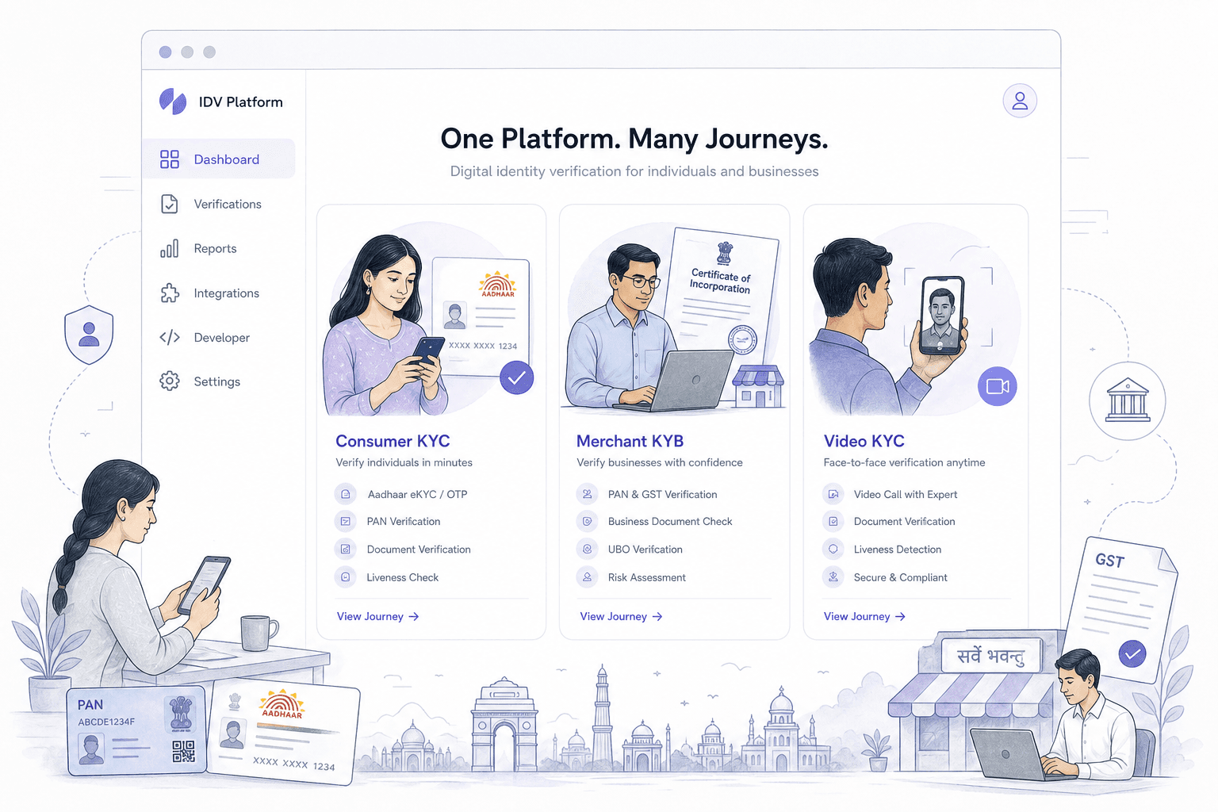Click View Journey under Consumer KYC
The height and width of the screenshot is (812, 1218).
[377, 616]
